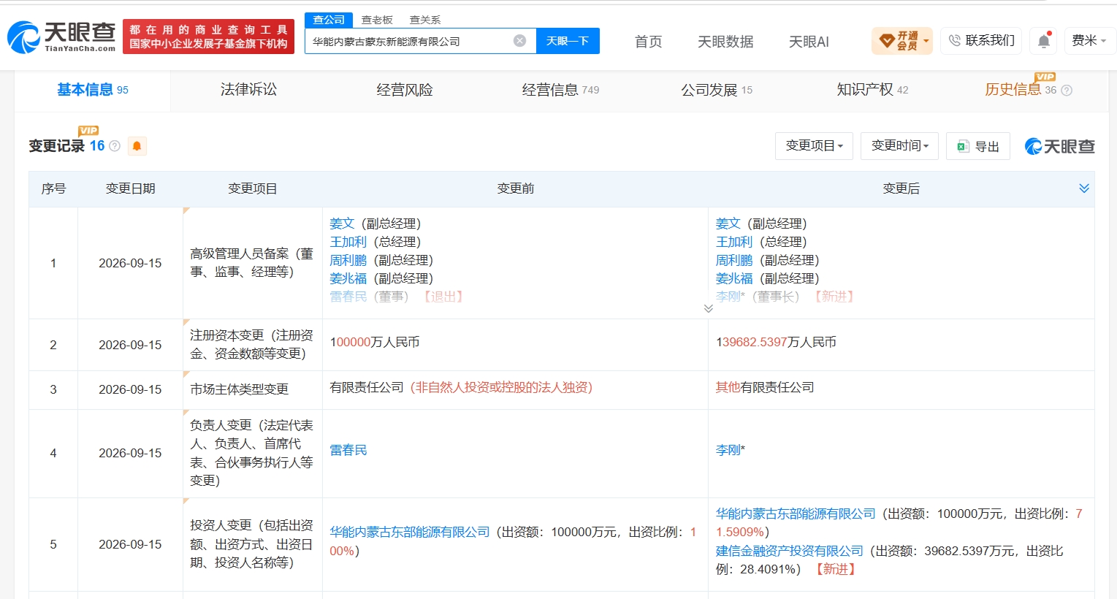Open the 经营风险 tab
The image size is (1117, 599).
pos(405,90)
